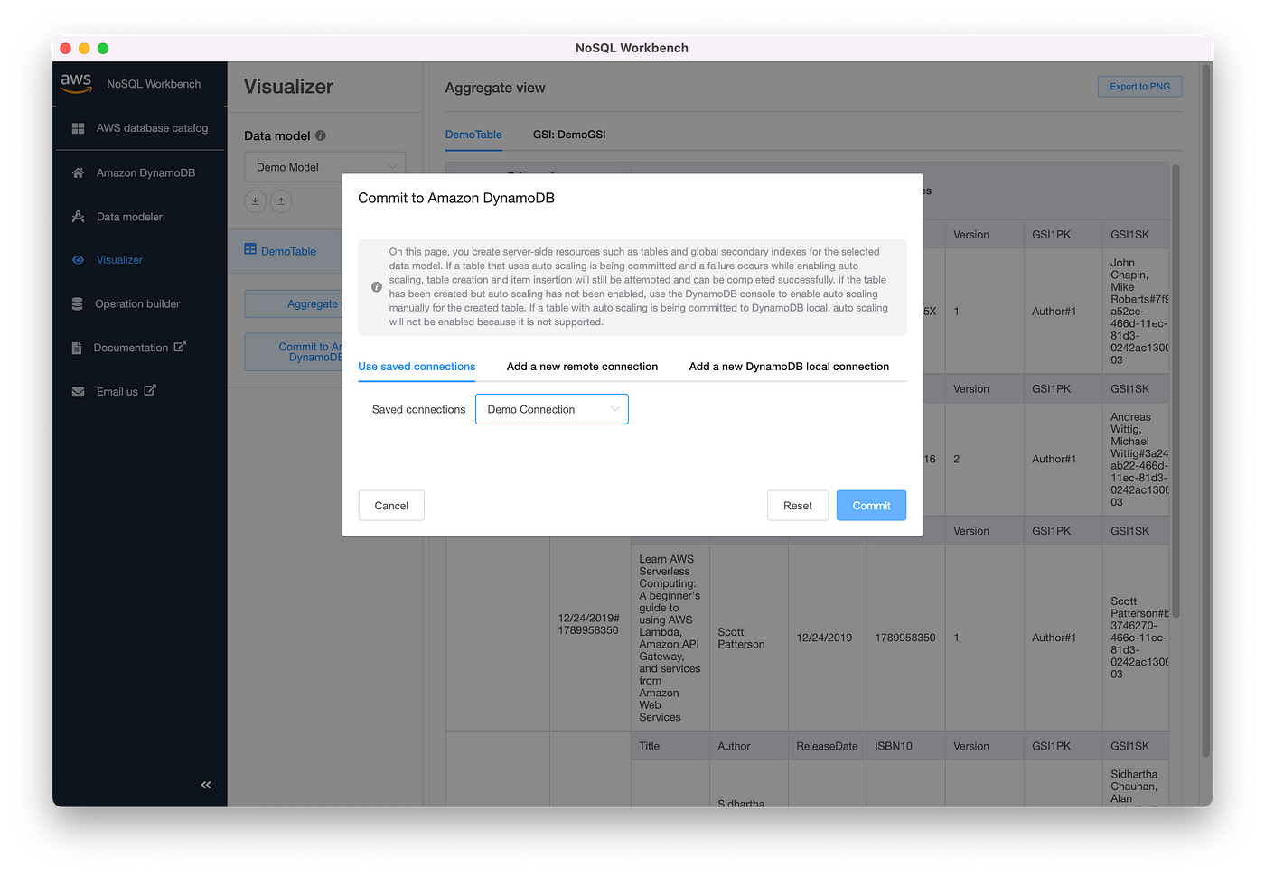This screenshot has height=876, width=1265.
Task: Click the window vertical scrollbar
Action: pos(1205,410)
